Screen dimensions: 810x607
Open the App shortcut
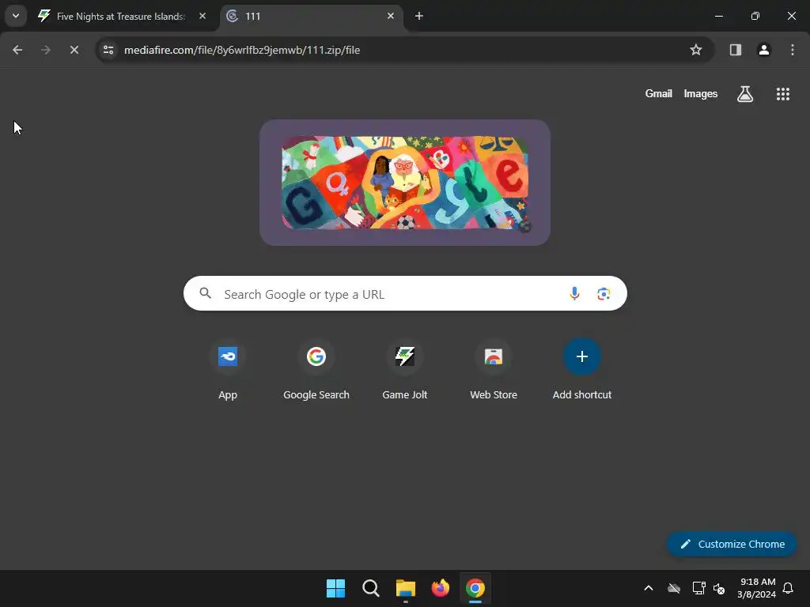pos(228,368)
